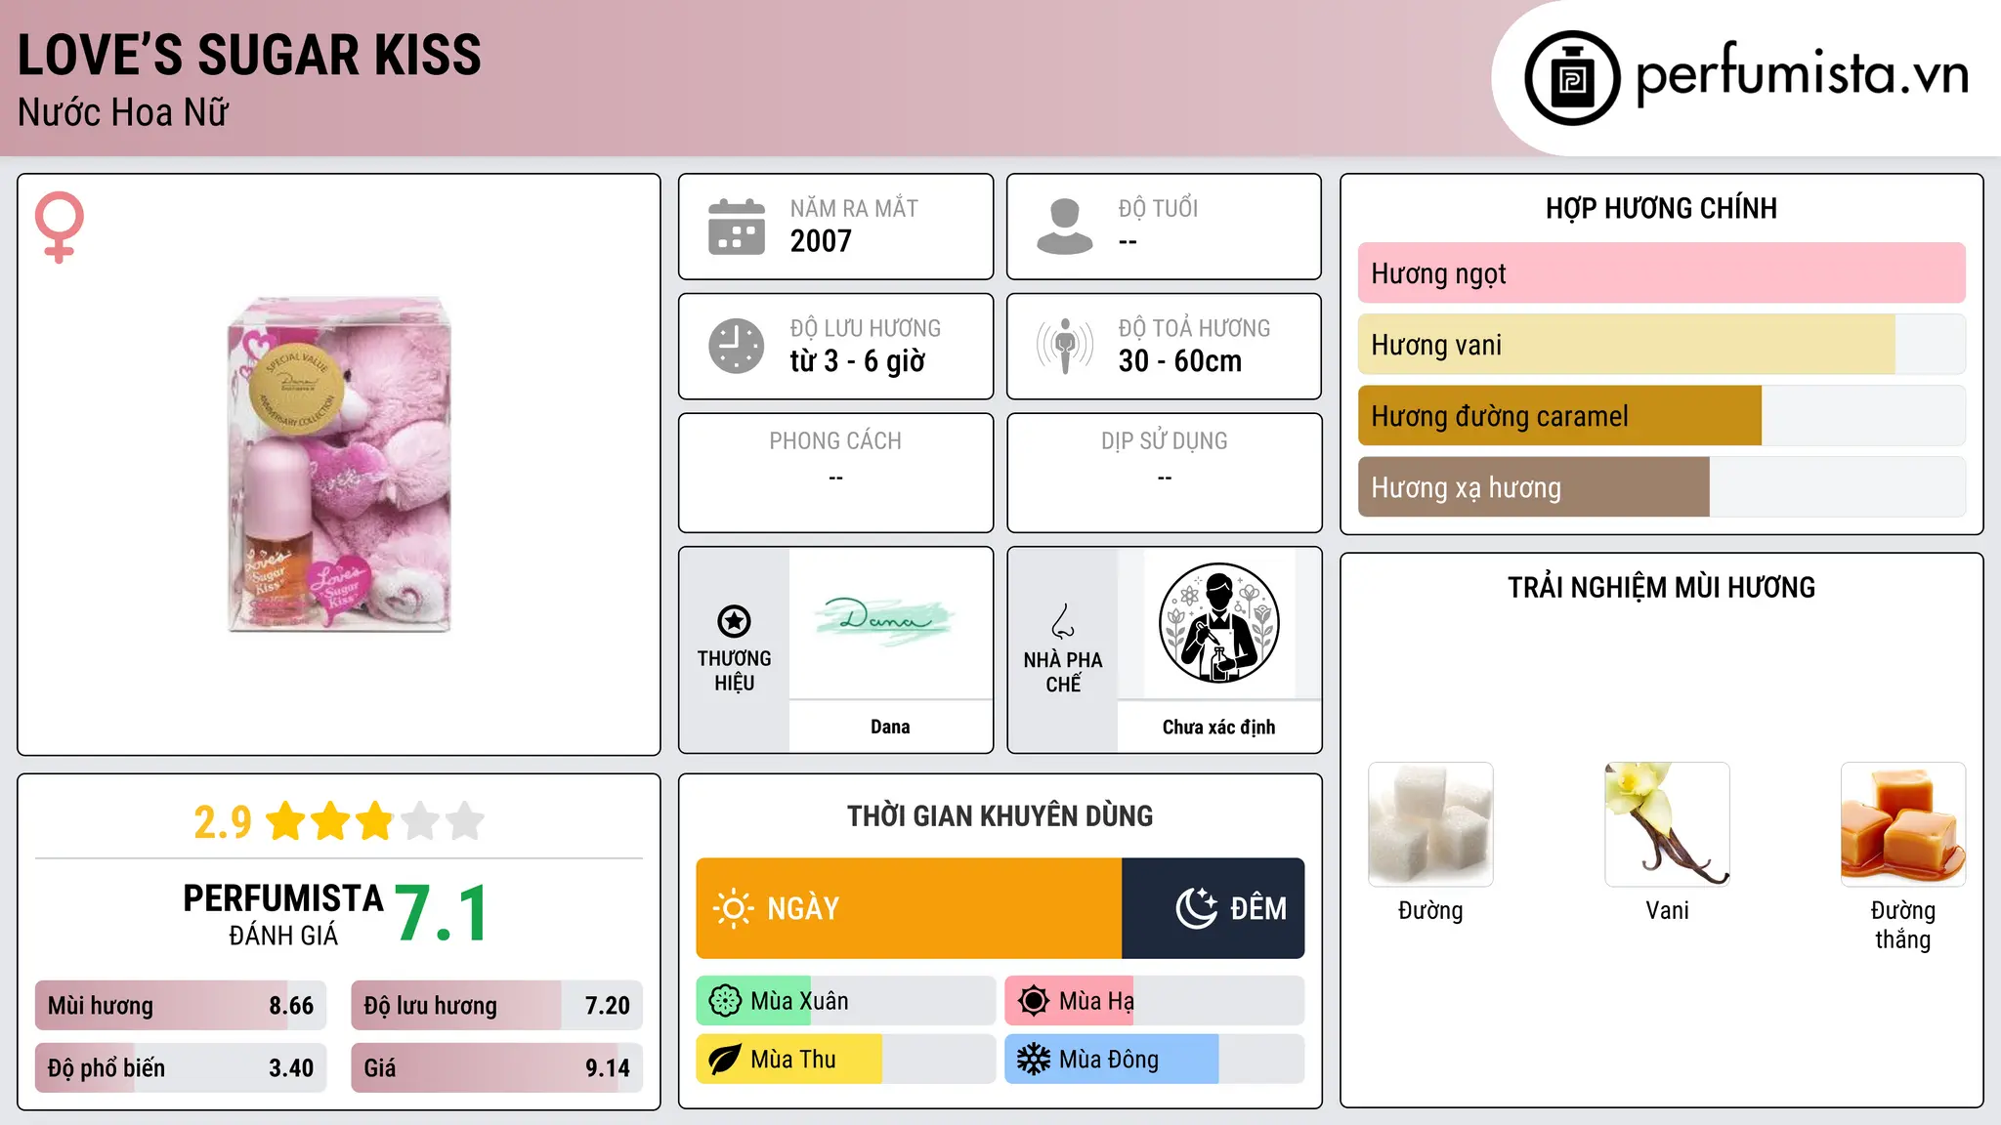Click the Trải nghiệm mùi hương heading
Image resolution: width=2001 pixels, height=1125 pixels.
tap(1661, 587)
